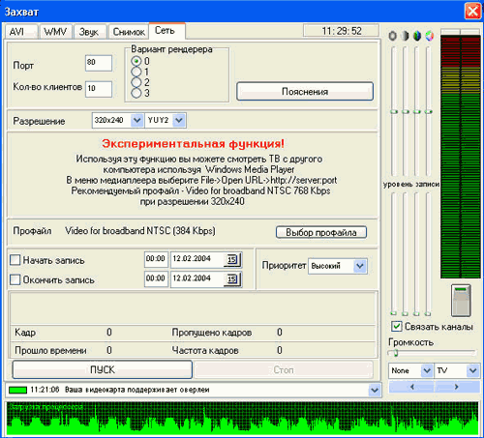Click the 11:29:52 clock display
Viewport: 484px width, 438px height.
(341, 31)
